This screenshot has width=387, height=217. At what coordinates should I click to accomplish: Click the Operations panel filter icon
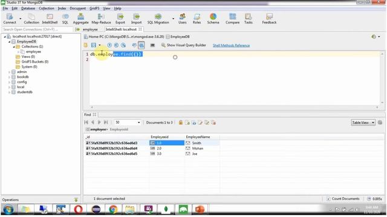point(76,200)
